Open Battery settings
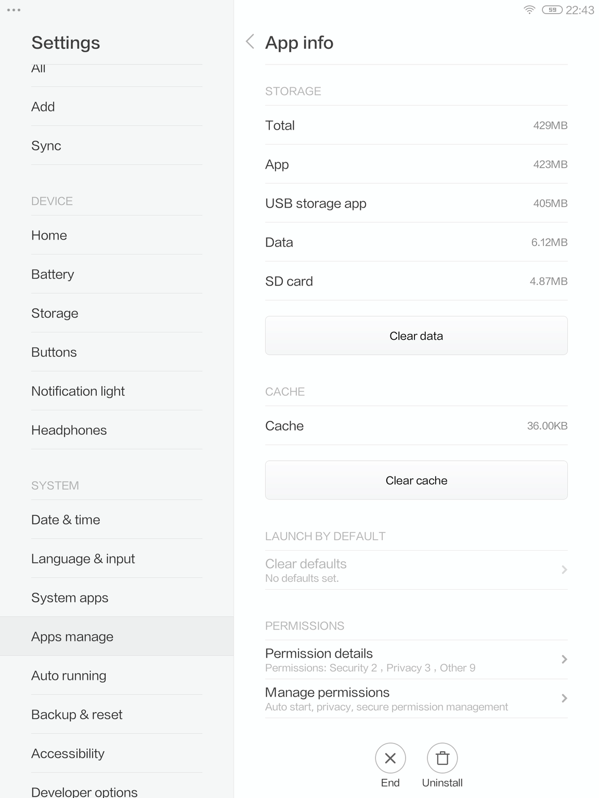 53,274
